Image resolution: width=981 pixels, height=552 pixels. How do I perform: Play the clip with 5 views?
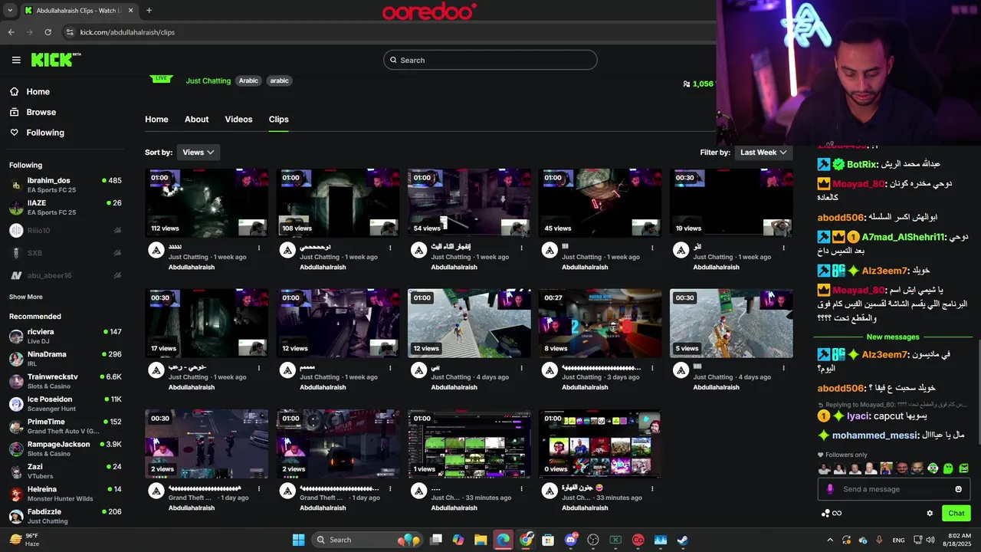[x=731, y=324]
